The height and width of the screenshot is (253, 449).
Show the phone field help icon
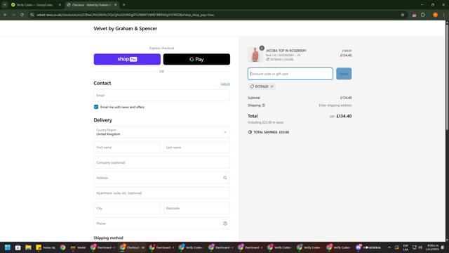tap(225, 223)
